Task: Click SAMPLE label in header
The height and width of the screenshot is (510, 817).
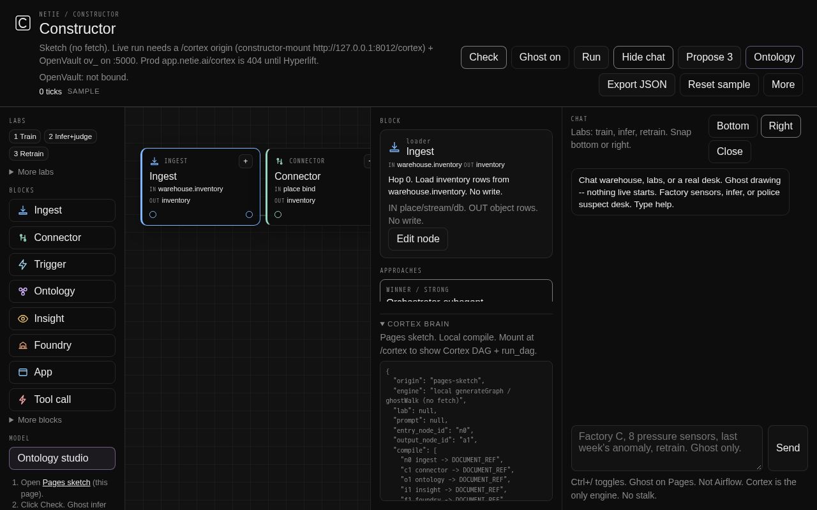Action: point(84,91)
